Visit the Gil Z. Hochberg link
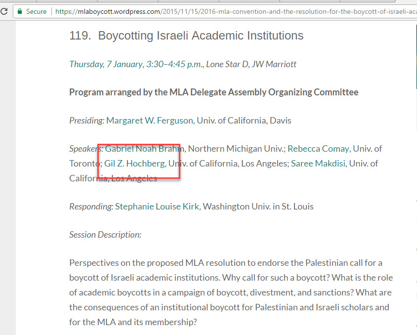The image size is (417, 335). [135, 164]
